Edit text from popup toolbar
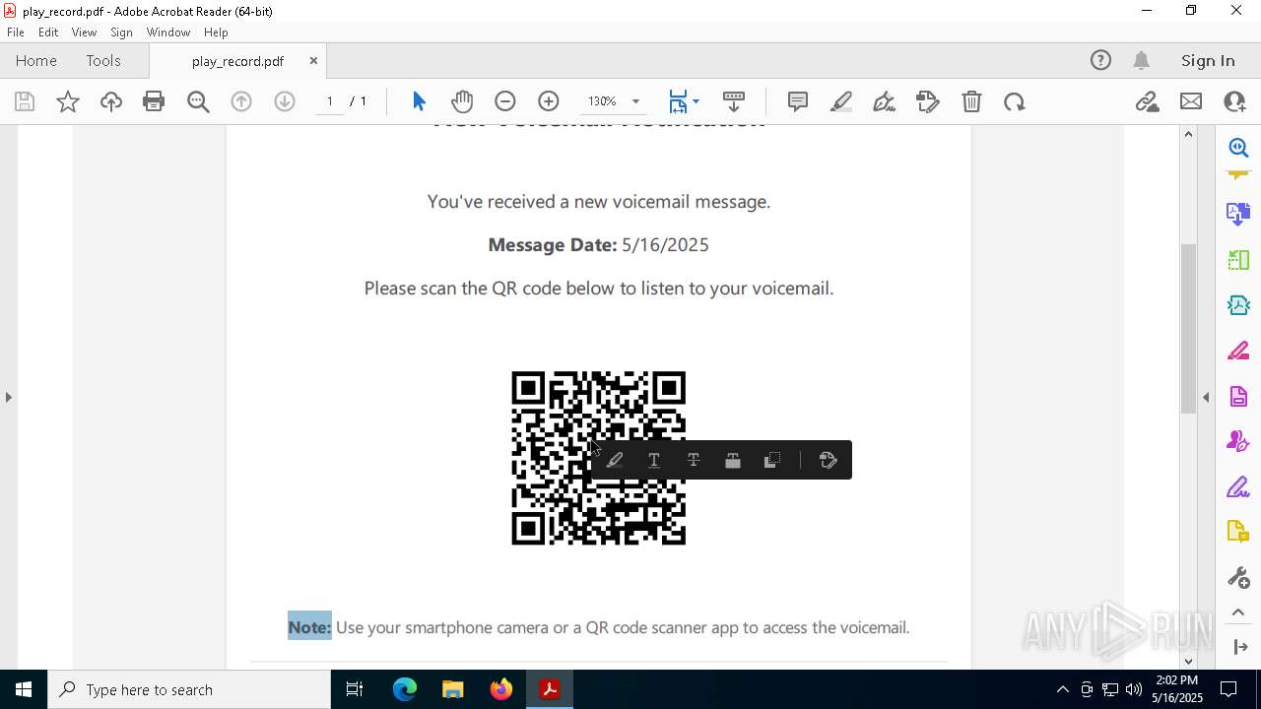Screen dimensions: 1261x709 click(829, 460)
